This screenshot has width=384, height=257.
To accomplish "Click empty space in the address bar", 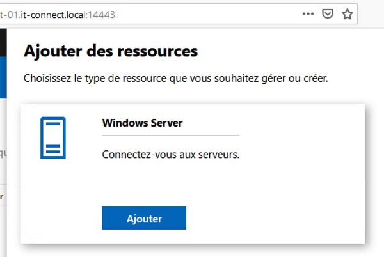I will [x=205, y=13].
